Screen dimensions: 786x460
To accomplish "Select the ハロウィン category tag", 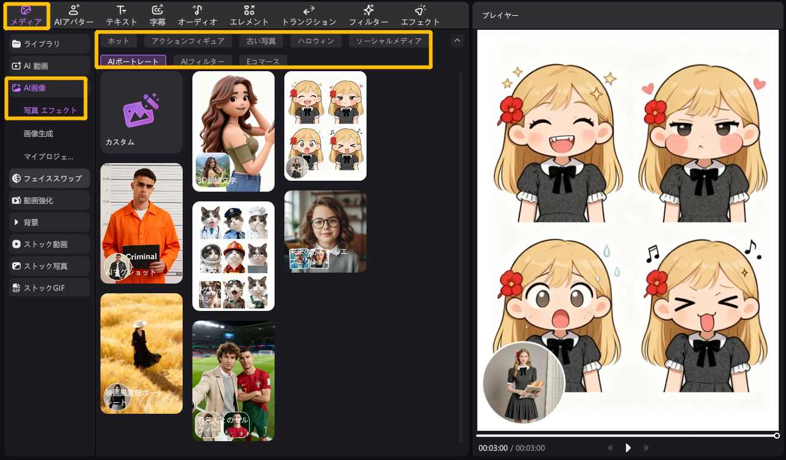I will [x=313, y=41].
